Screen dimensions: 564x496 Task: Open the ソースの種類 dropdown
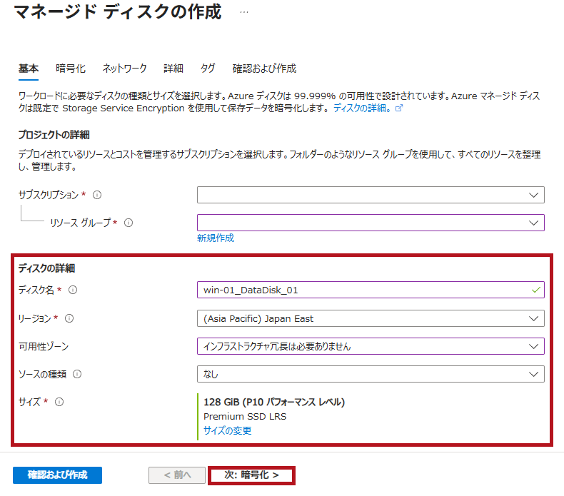click(371, 374)
